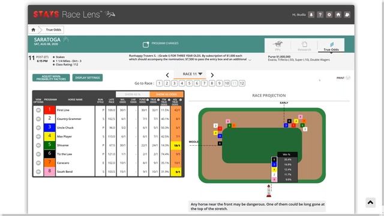384x216 pixels.
Task: Select the True Odds tab
Action: (x=331, y=46)
